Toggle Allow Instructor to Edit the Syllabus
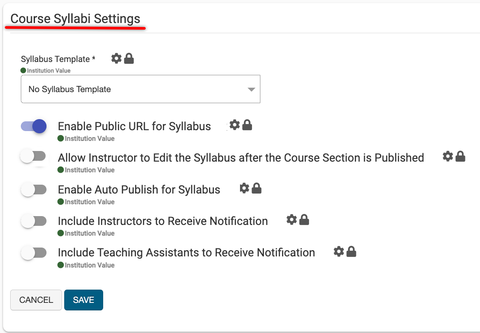The width and height of the screenshot is (480, 333). point(34,156)
